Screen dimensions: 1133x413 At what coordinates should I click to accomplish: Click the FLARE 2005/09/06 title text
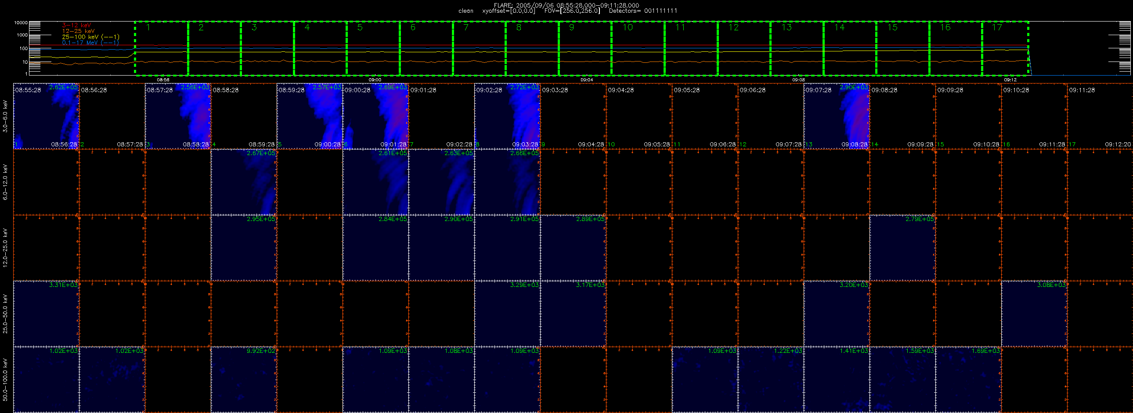(x=566, y=5)
